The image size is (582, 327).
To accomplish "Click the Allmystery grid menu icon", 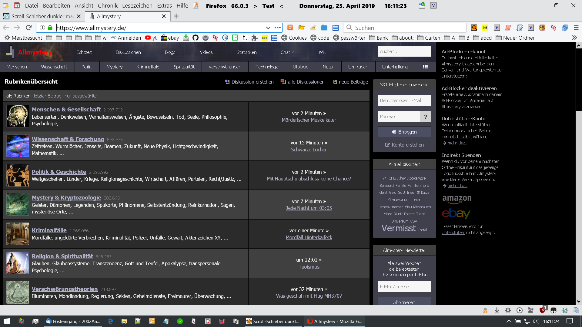I will 425,67.
